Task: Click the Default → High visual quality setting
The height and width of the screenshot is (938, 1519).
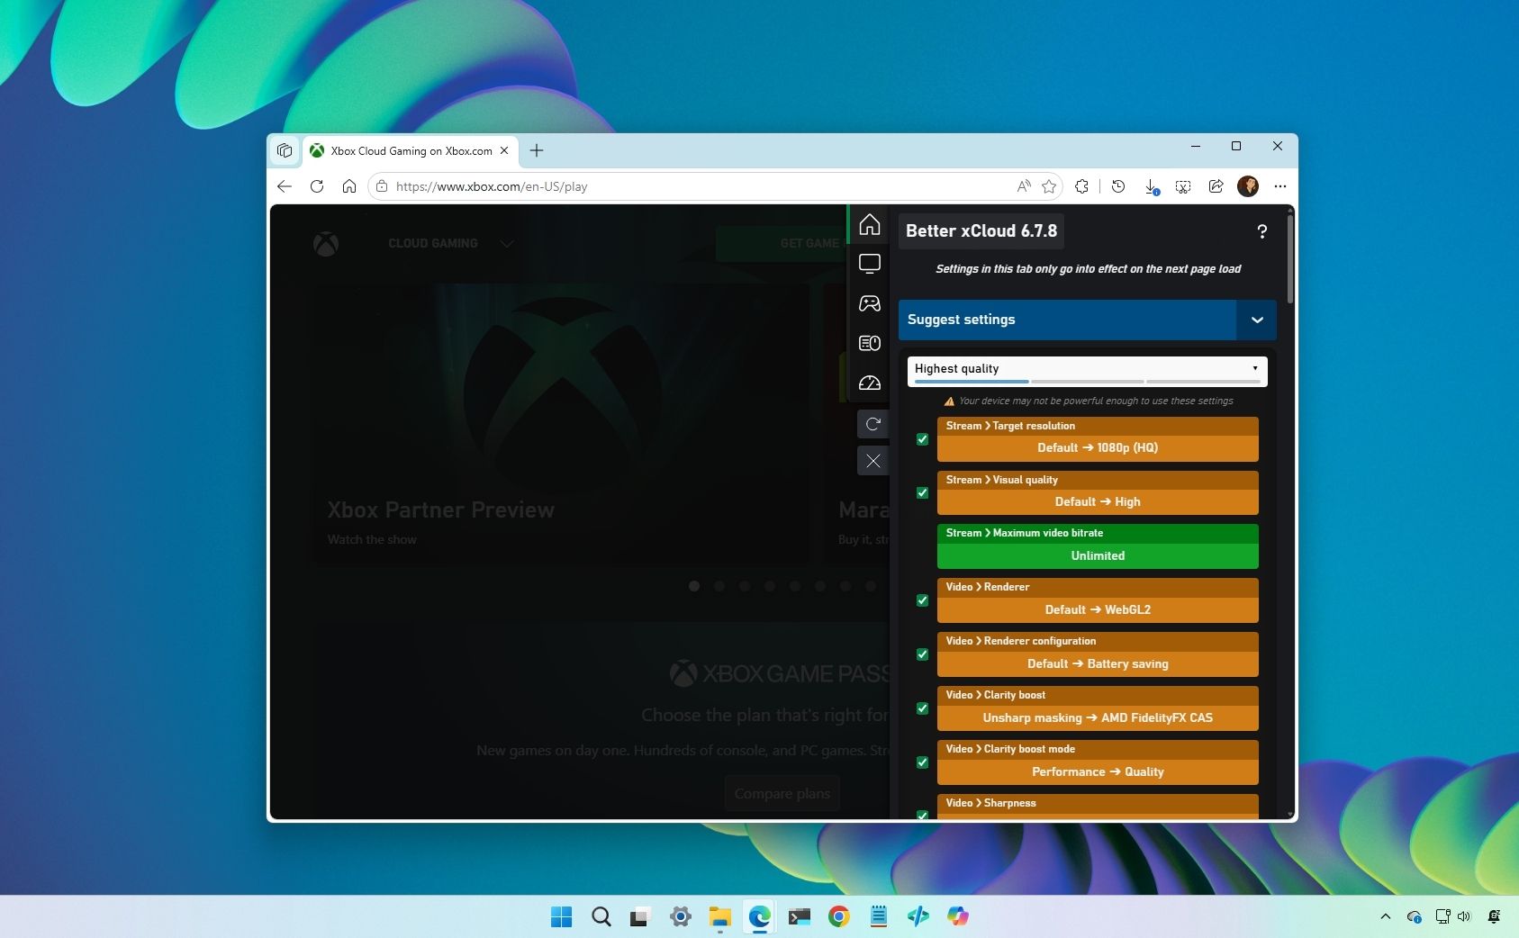Action: pos(1098,501)
